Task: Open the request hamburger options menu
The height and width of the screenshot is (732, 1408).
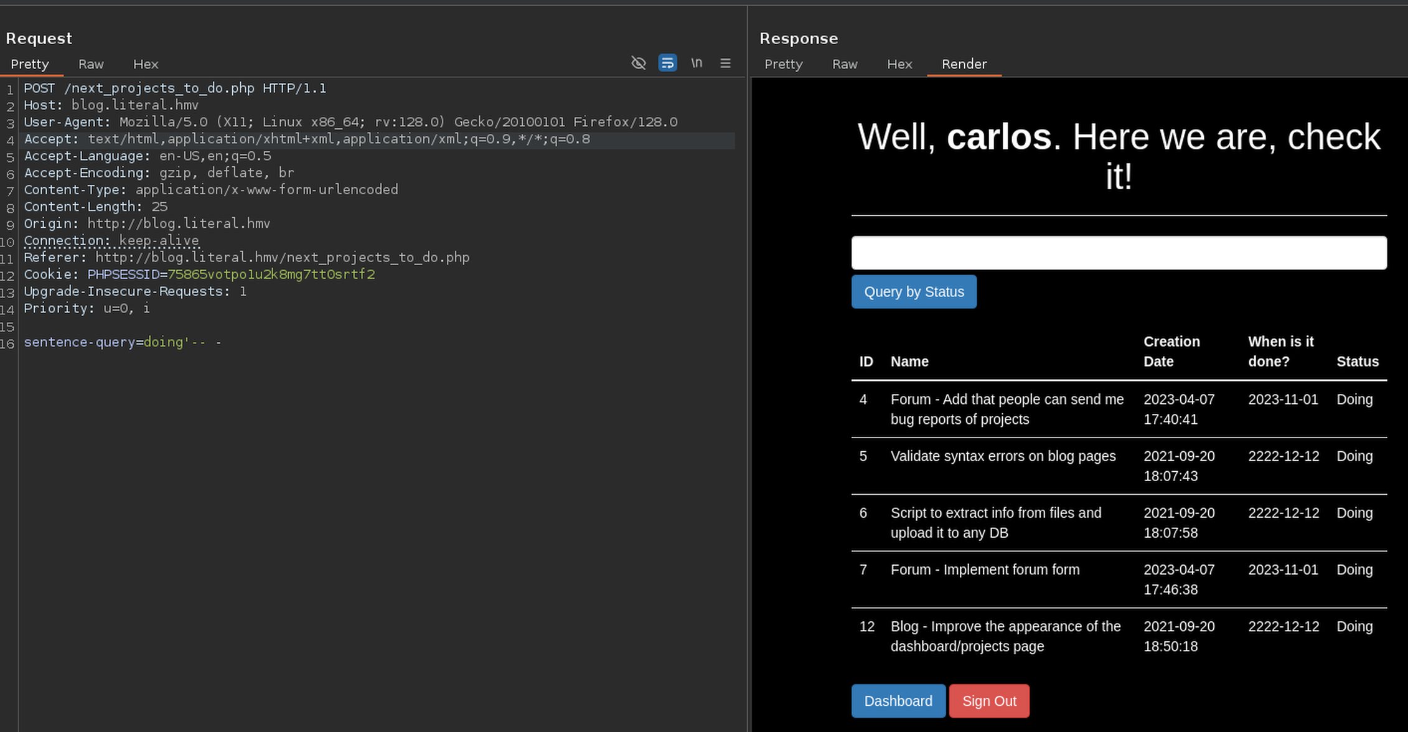Action: click(x=725, y=63)
